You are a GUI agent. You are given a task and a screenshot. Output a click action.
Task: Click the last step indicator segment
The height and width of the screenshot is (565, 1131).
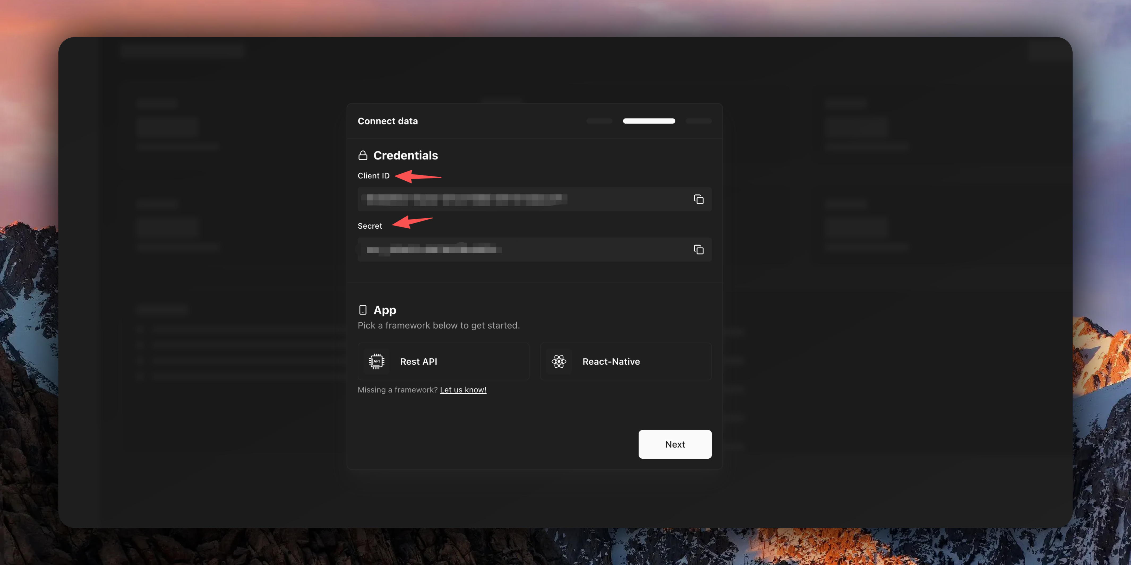[698, 121]
